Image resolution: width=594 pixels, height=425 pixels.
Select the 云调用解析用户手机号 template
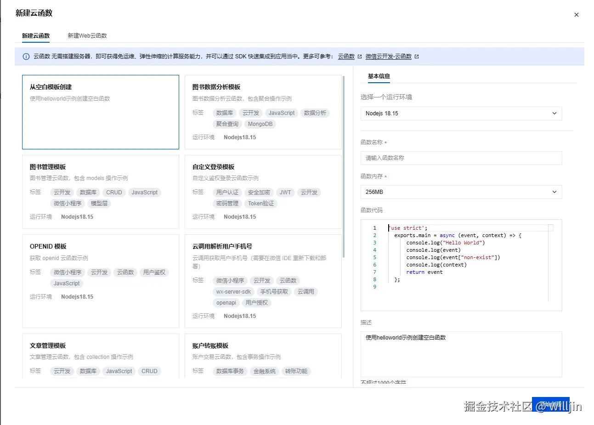point(263,281)
